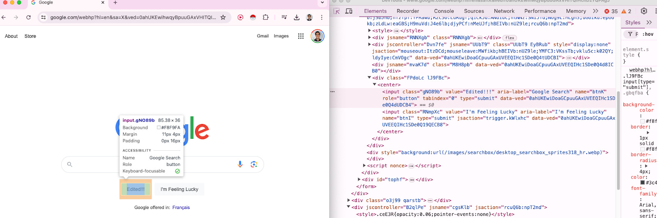Click the warning count 2 badge
The image size is (657, 218).
[627, 11]
